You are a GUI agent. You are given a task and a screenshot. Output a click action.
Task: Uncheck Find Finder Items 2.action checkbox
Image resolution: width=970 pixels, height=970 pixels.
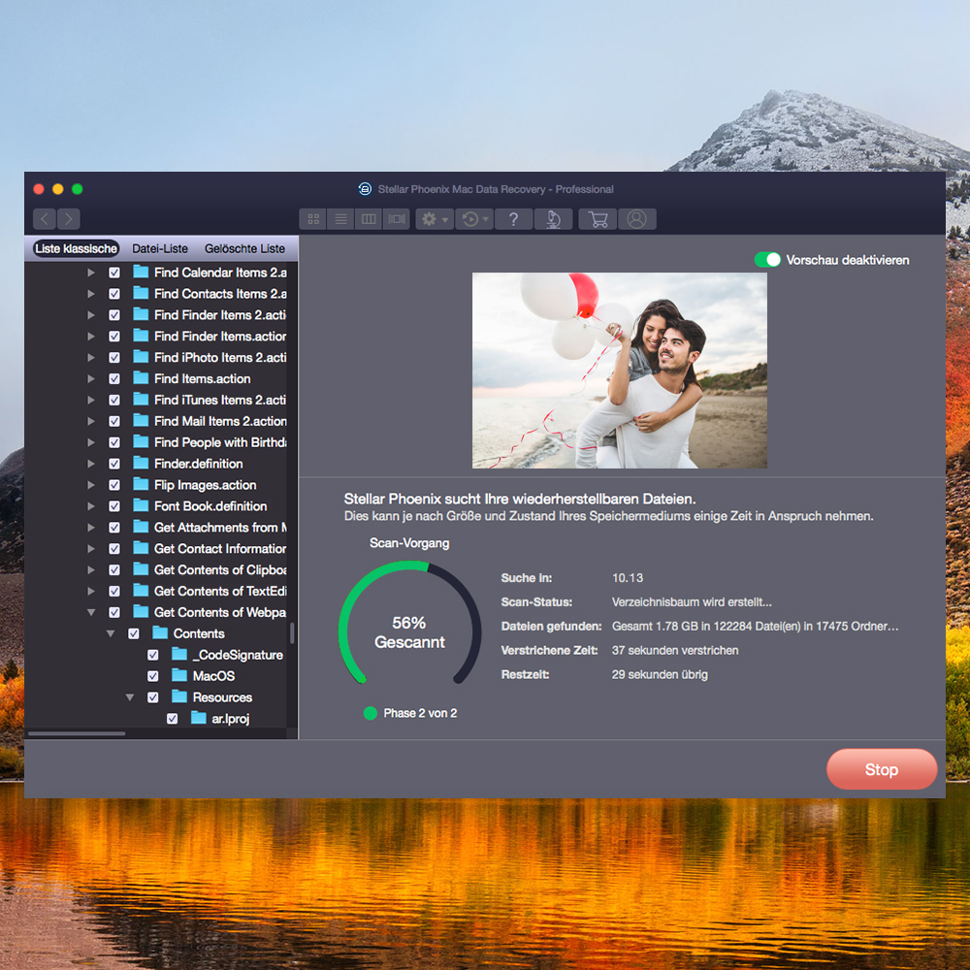click(x=114, y=315)
